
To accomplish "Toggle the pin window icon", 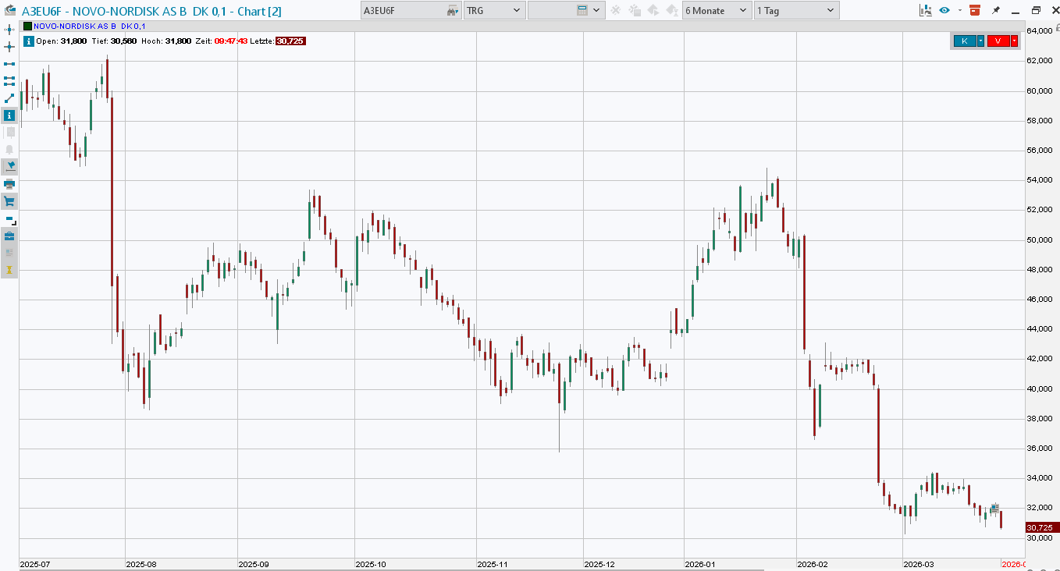I will click(996, 10).
